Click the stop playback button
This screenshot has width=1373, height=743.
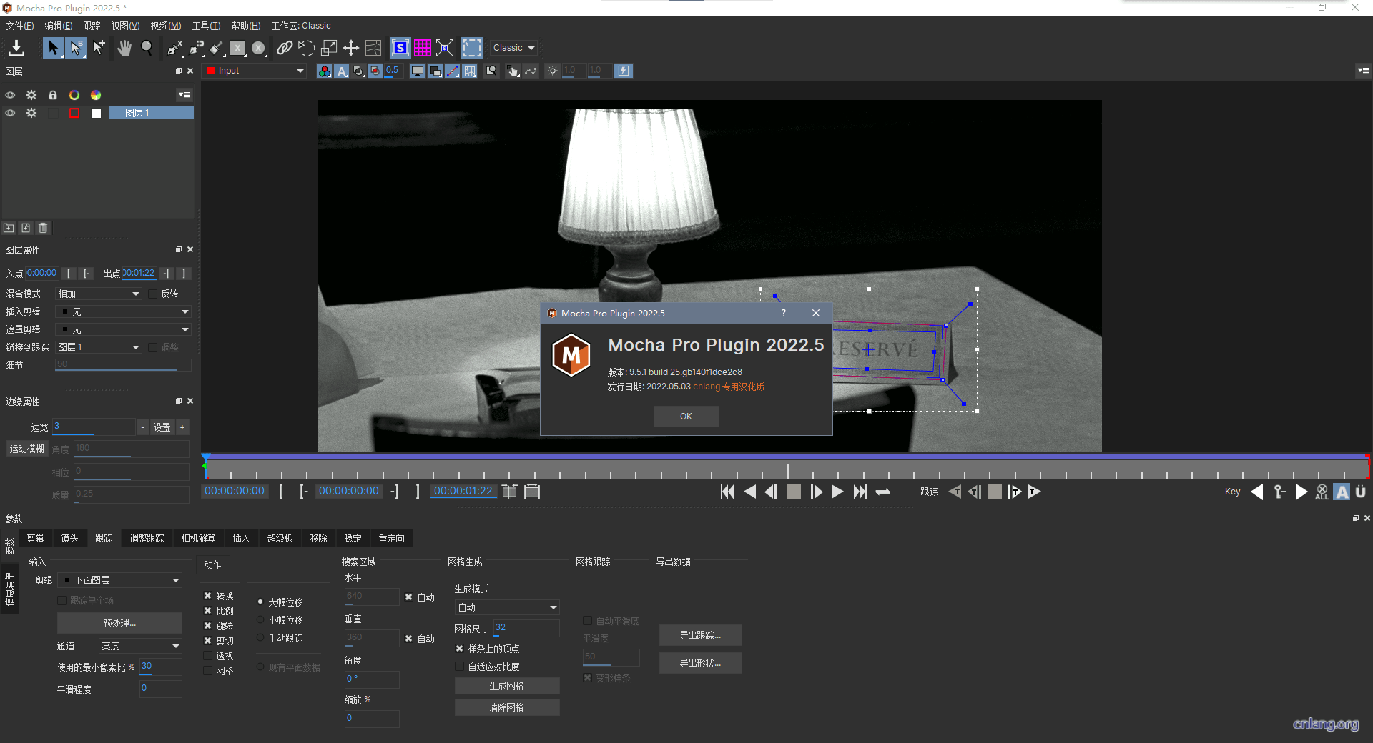point(793,492)
